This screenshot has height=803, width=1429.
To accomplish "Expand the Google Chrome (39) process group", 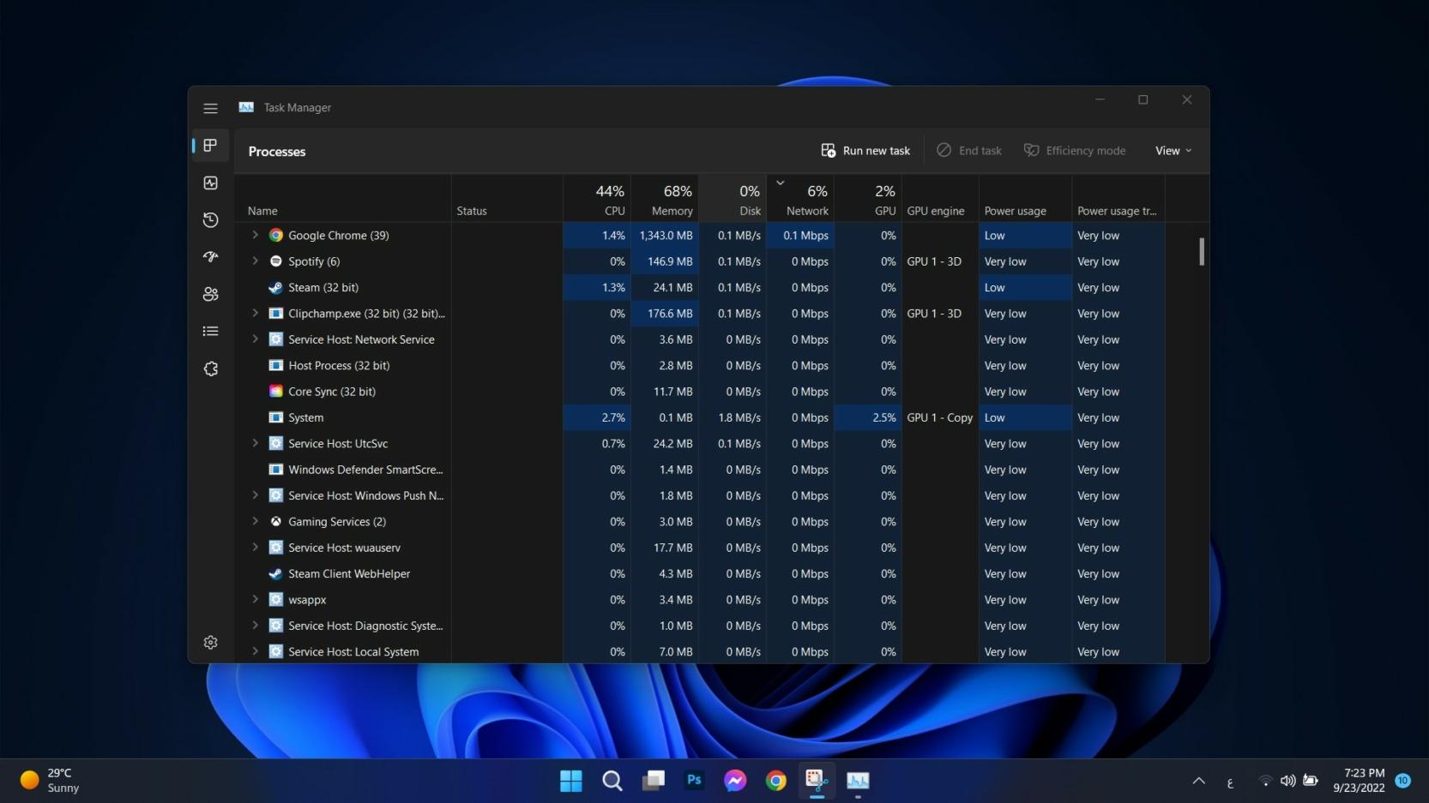I will click(x=255, y=235).
